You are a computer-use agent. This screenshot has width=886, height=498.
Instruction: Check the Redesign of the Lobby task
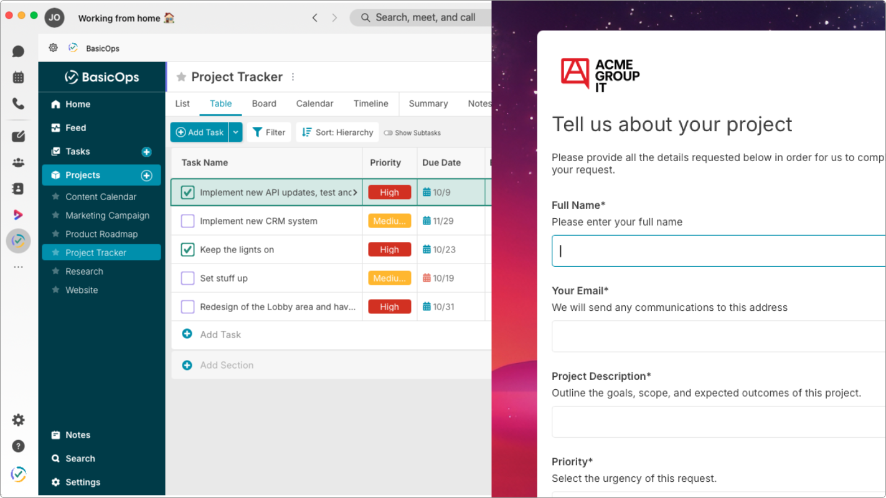coord(187,307)
